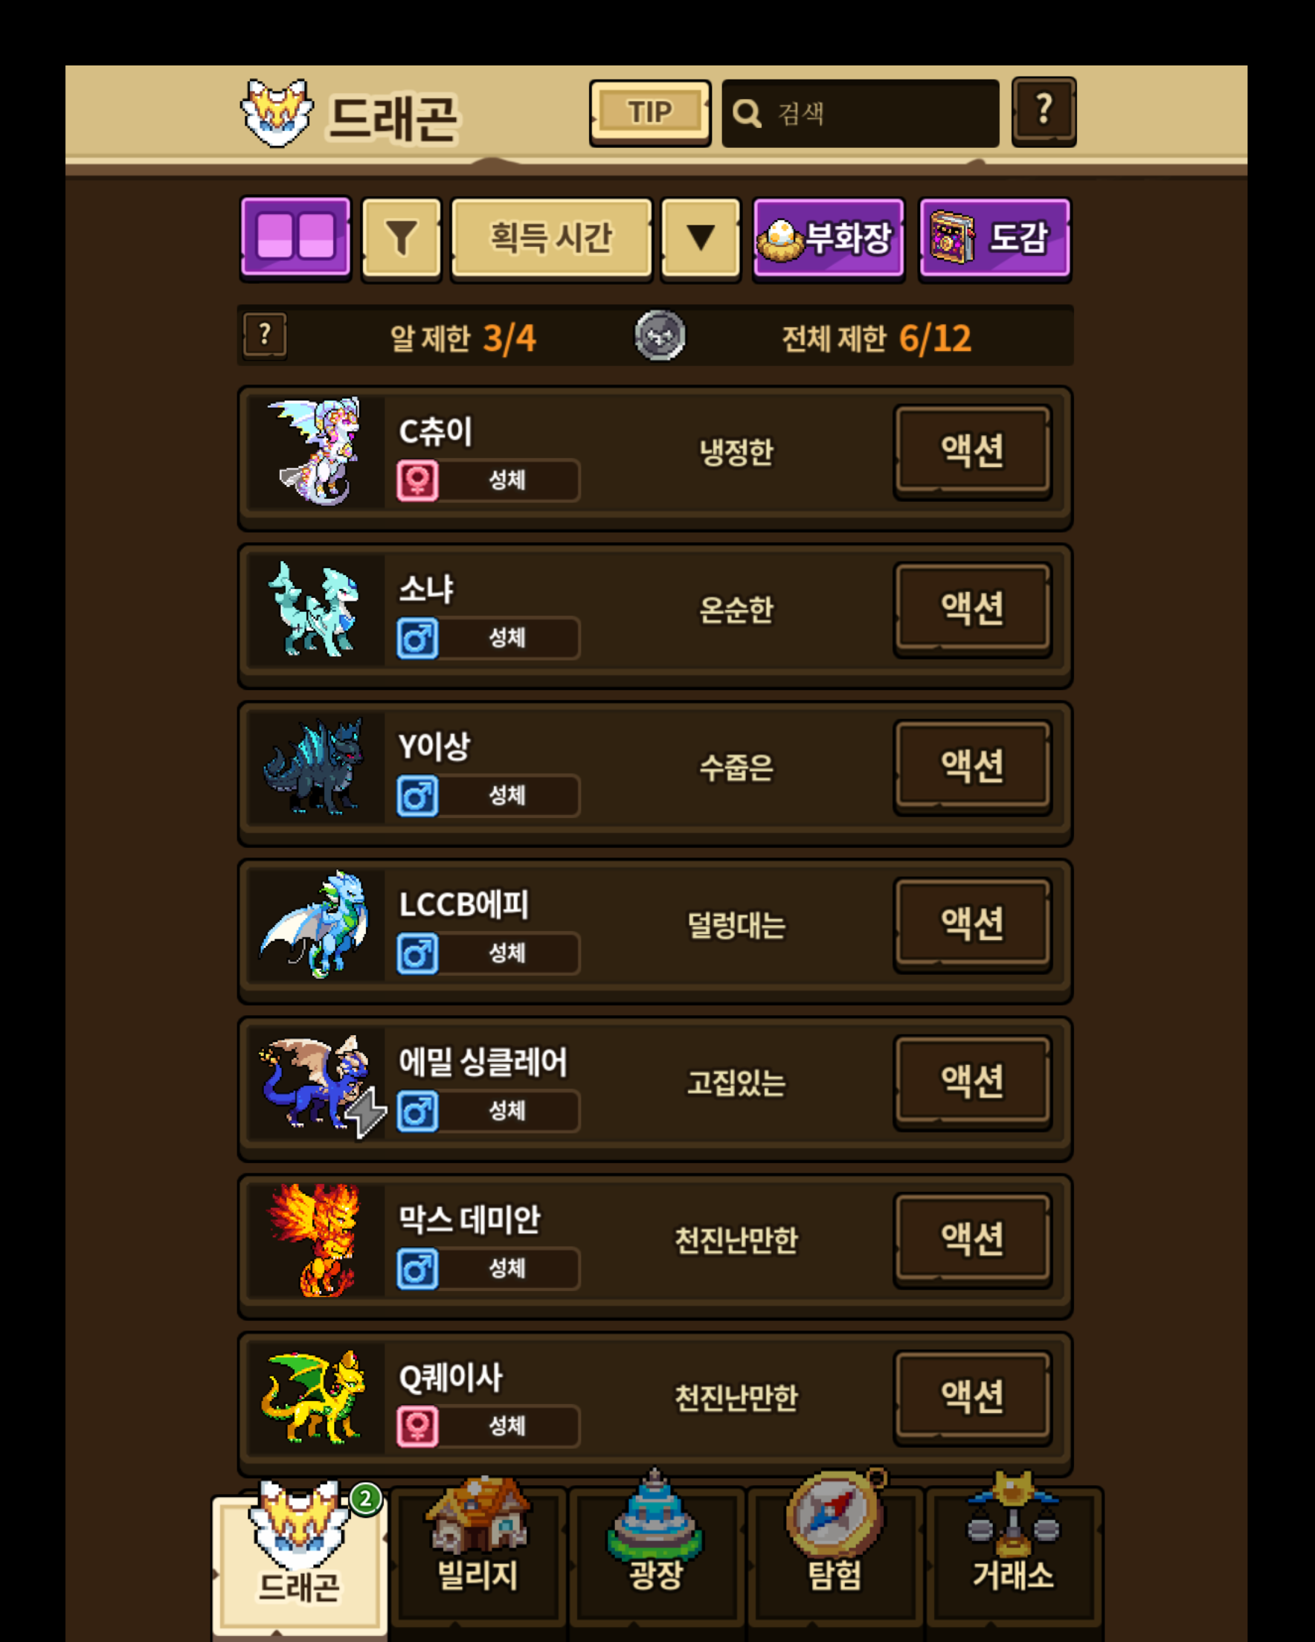1315x1642 pixels.
Task: Tap the lightning badge on 에밀 싱클레어
Action: coord(367,1113)
